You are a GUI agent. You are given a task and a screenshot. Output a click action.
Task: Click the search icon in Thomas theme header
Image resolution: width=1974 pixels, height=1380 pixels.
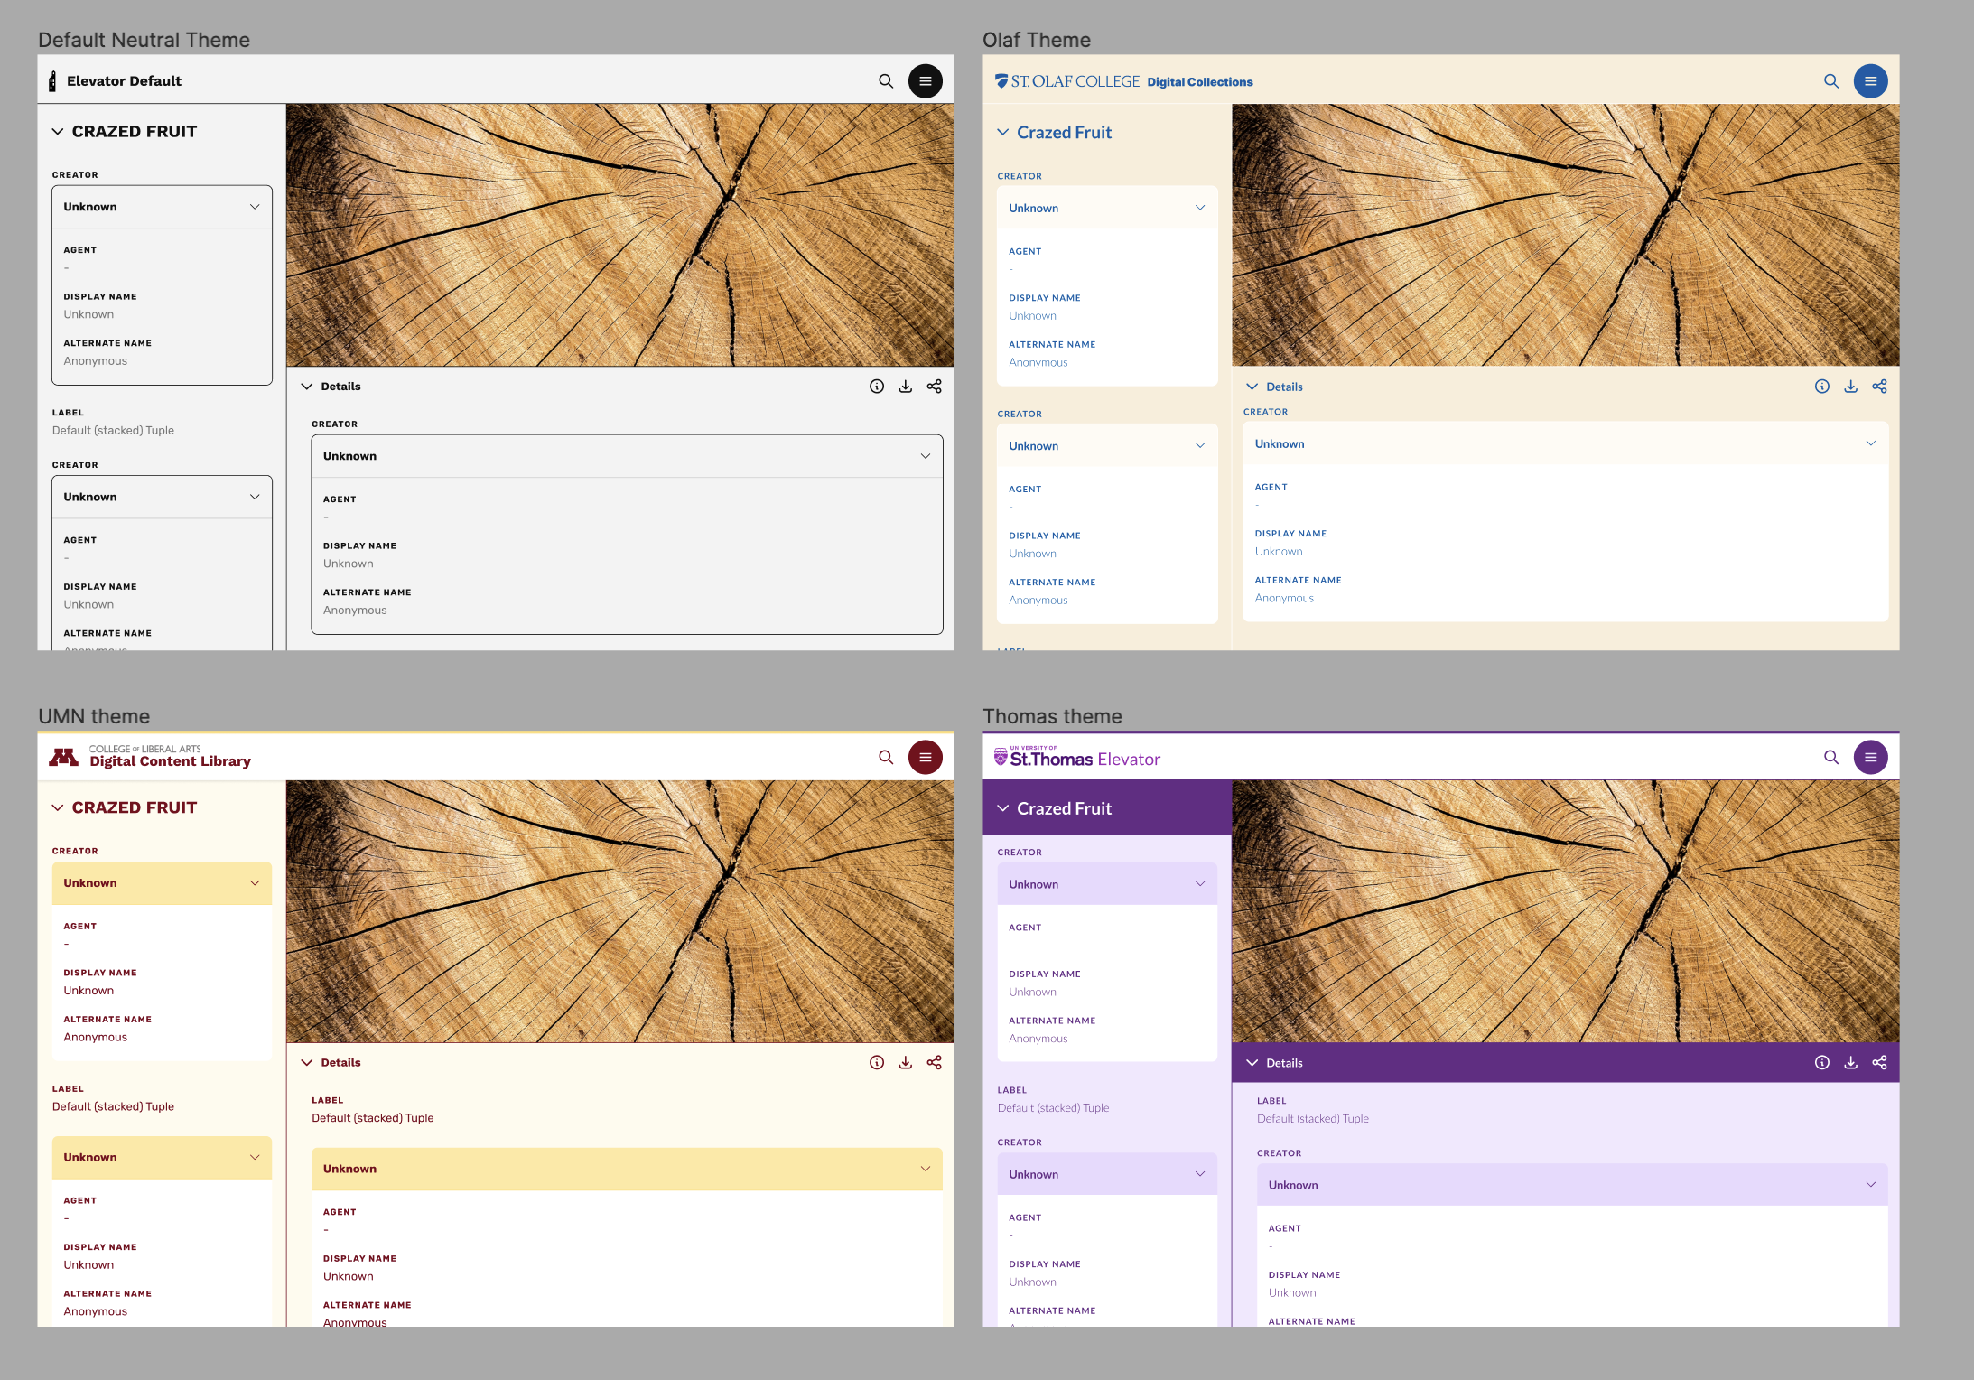pyautogui.click(x=1831, y=758)
